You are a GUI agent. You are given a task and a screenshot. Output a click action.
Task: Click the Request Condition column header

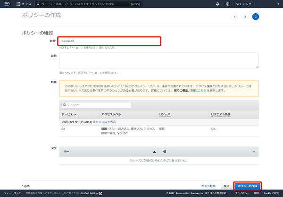221,114
